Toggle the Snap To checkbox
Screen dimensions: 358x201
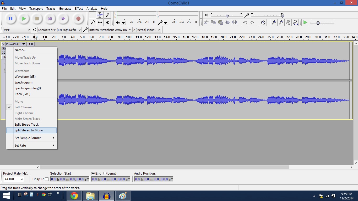[47, 179]
